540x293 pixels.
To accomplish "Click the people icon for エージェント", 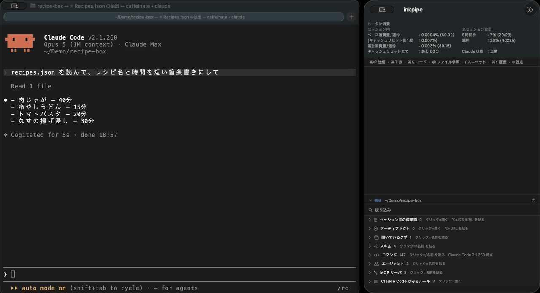I will pyautogui.click(x=376, y=264).
